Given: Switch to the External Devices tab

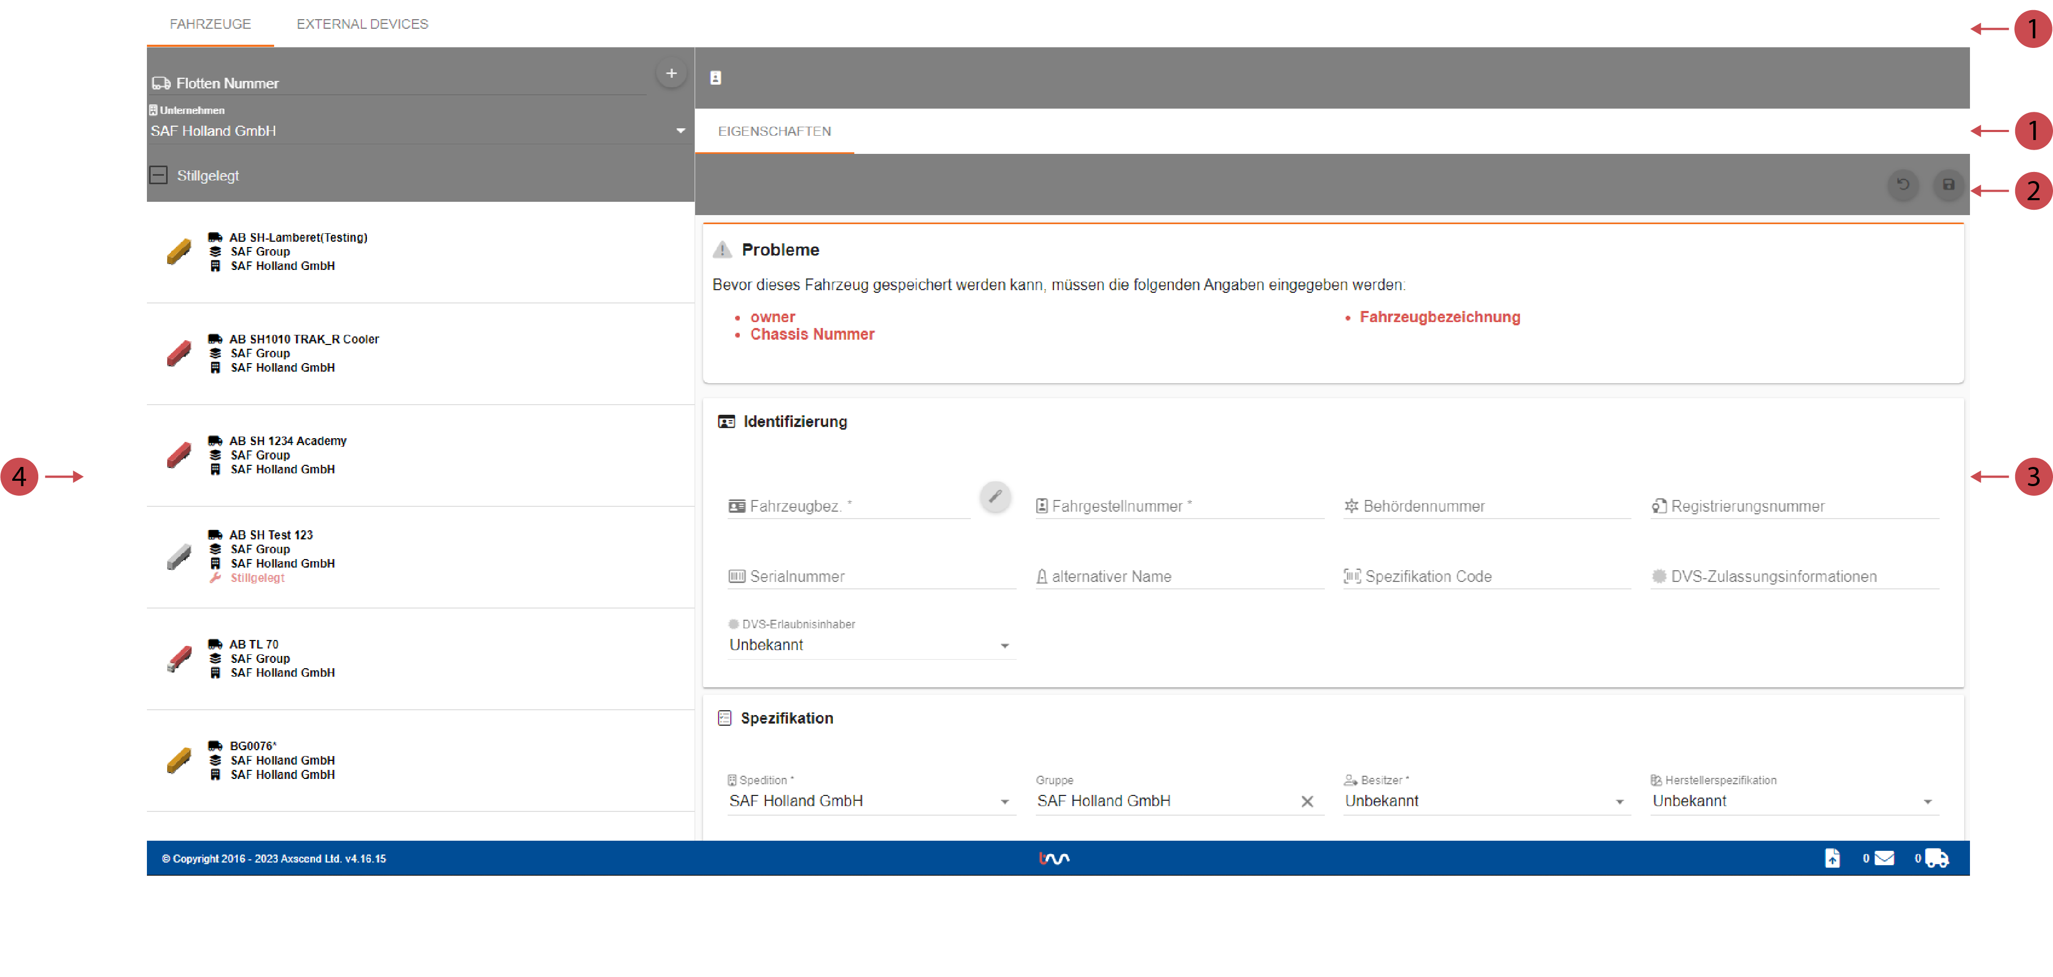Looking at the screenshot, I should tap(362, 24).
